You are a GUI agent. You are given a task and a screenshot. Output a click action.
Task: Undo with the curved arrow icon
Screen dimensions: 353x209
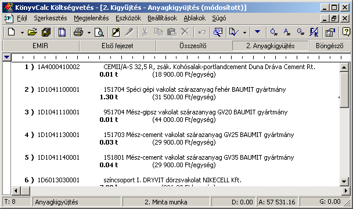[202, 32]
